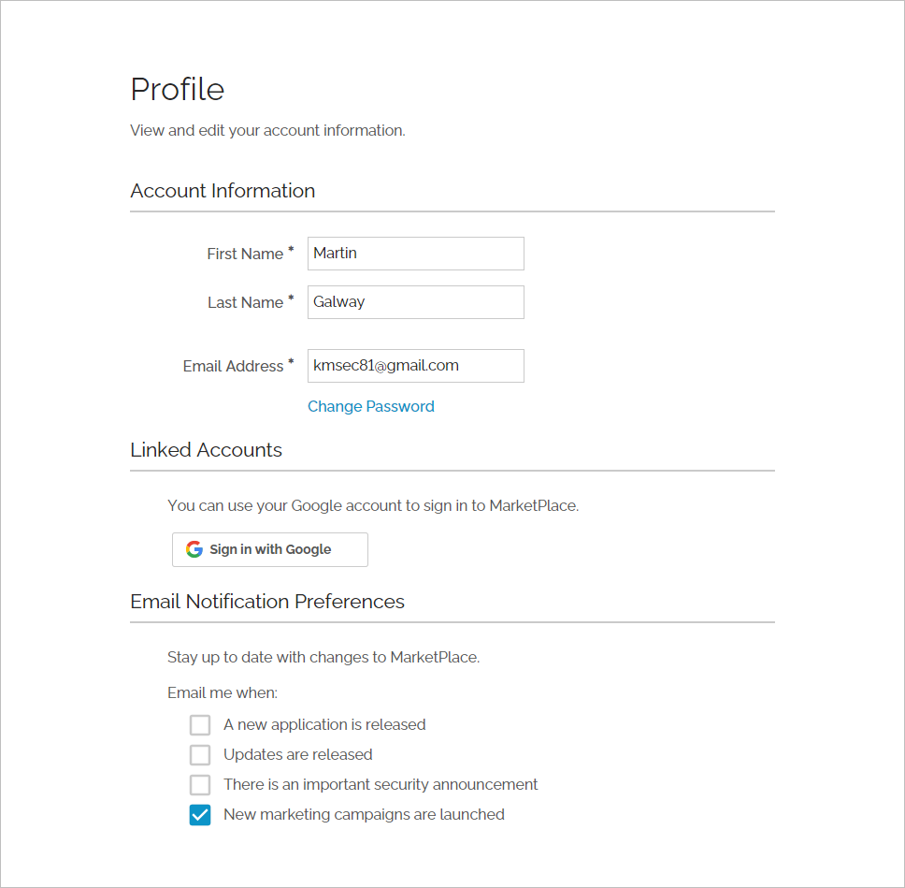Click the Sign in with Google button
905x888 pixels.
[269, 549]
